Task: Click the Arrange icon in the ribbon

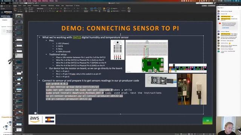Action: click(105, 9)
